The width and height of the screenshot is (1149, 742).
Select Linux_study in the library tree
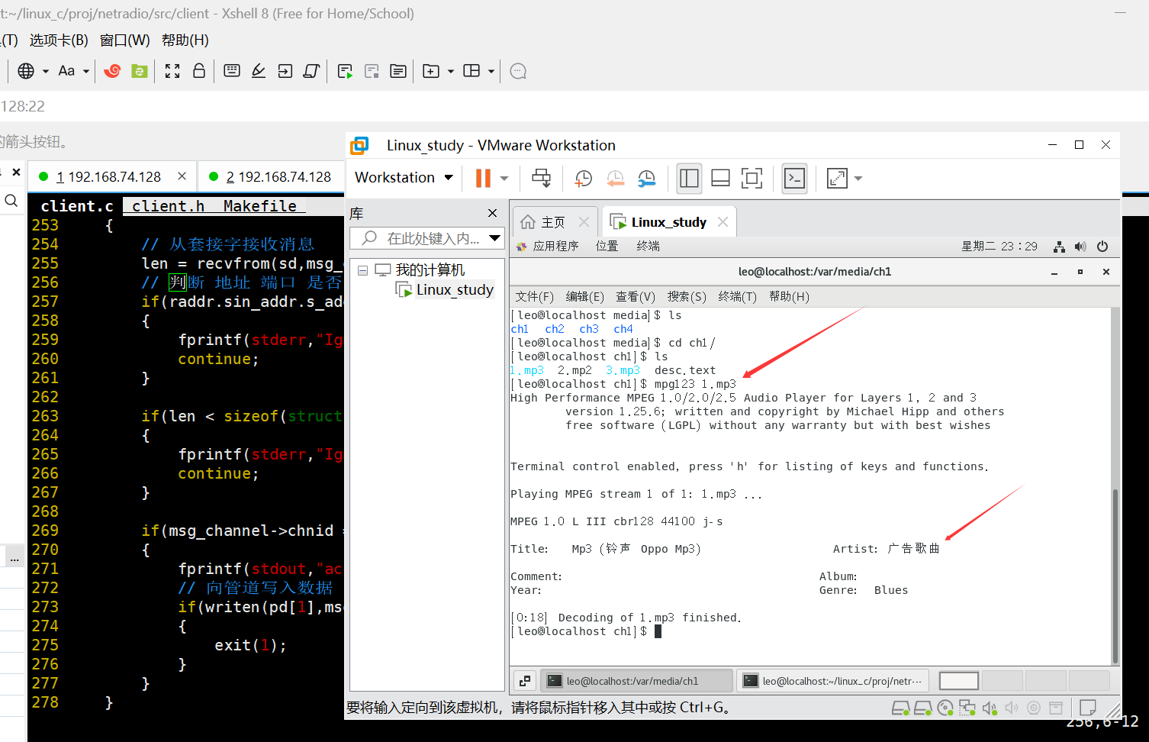tap(455, 289)
